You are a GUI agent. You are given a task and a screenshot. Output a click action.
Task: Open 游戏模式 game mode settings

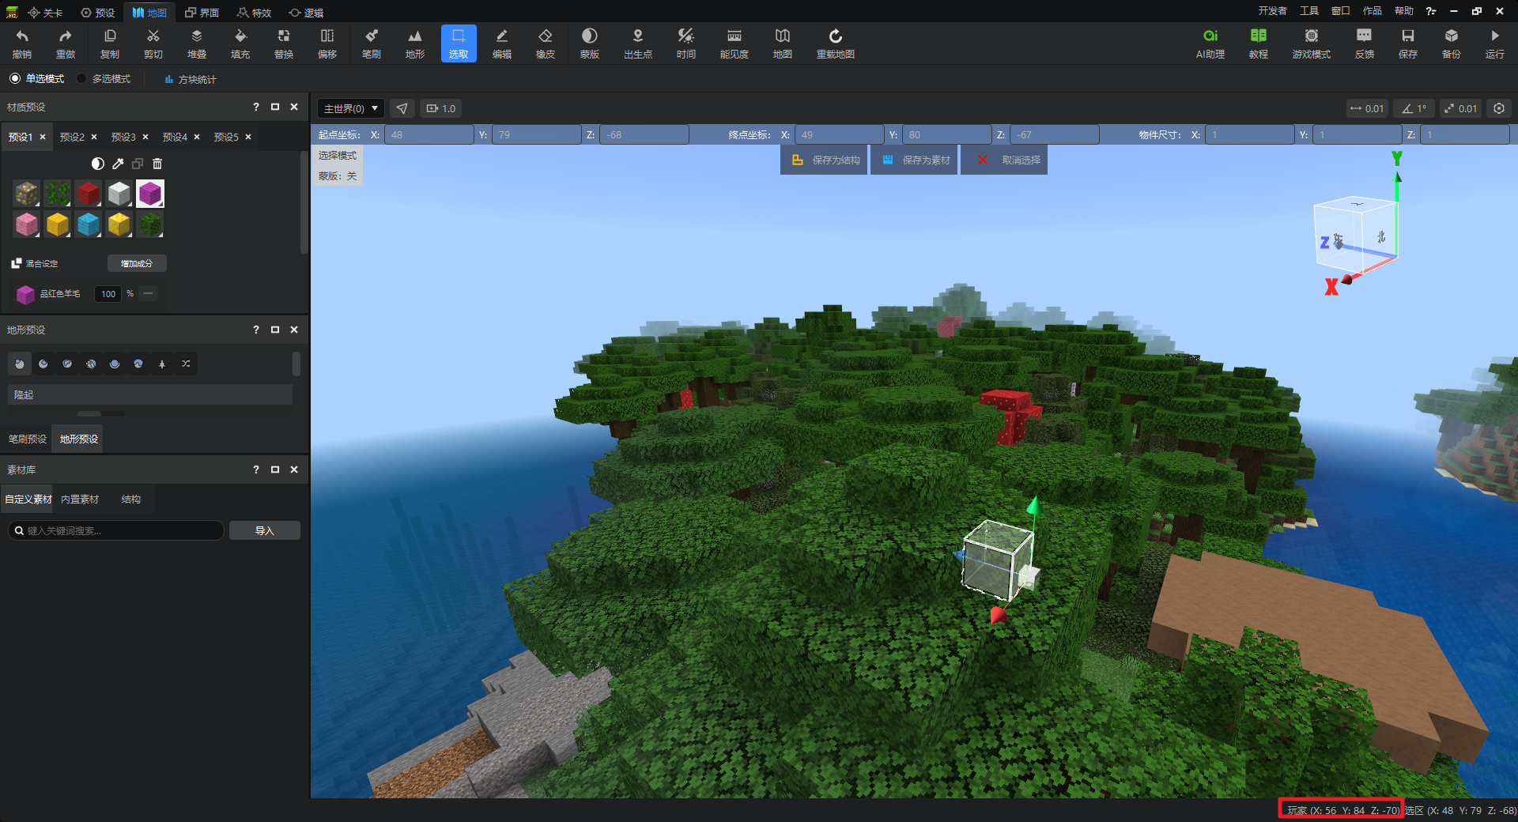(1312, 43)
